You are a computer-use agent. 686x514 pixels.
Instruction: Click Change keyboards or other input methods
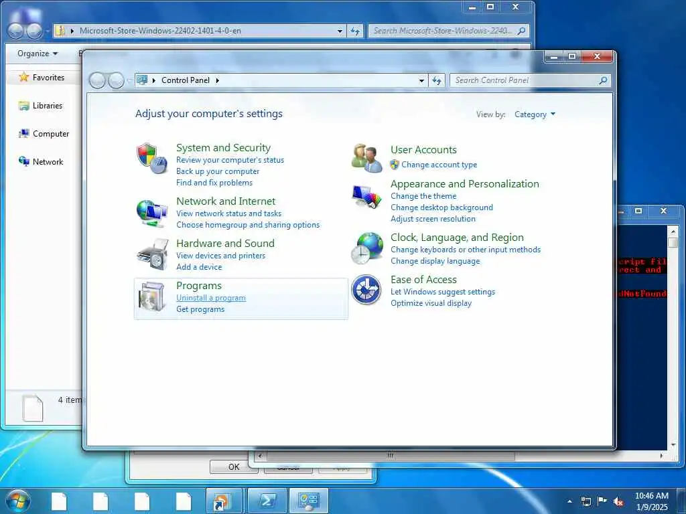(x=466, y=250)
